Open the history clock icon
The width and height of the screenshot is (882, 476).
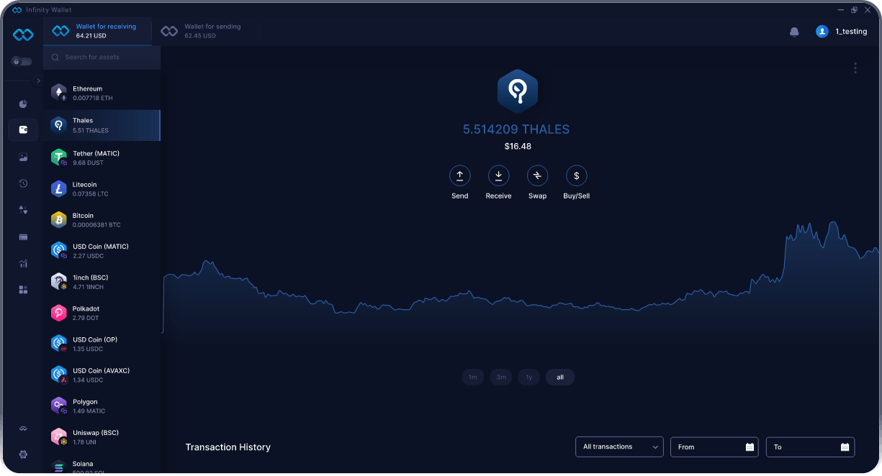click(23, 183)
